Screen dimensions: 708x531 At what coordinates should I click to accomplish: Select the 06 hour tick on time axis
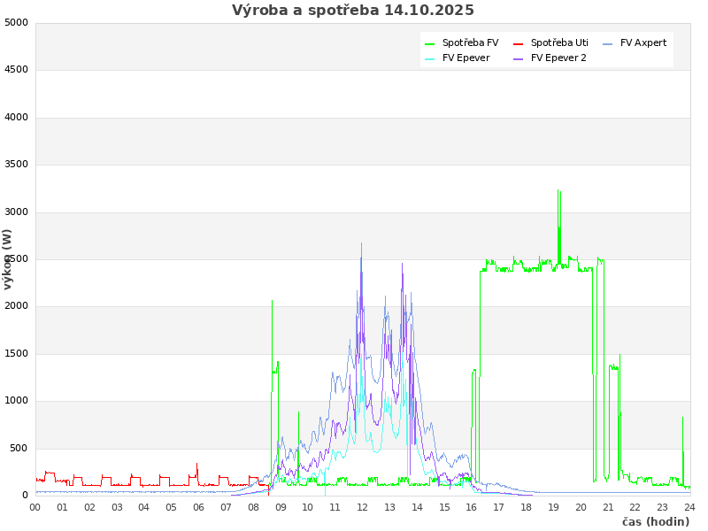pyautogui.click(x=198, y=507)
